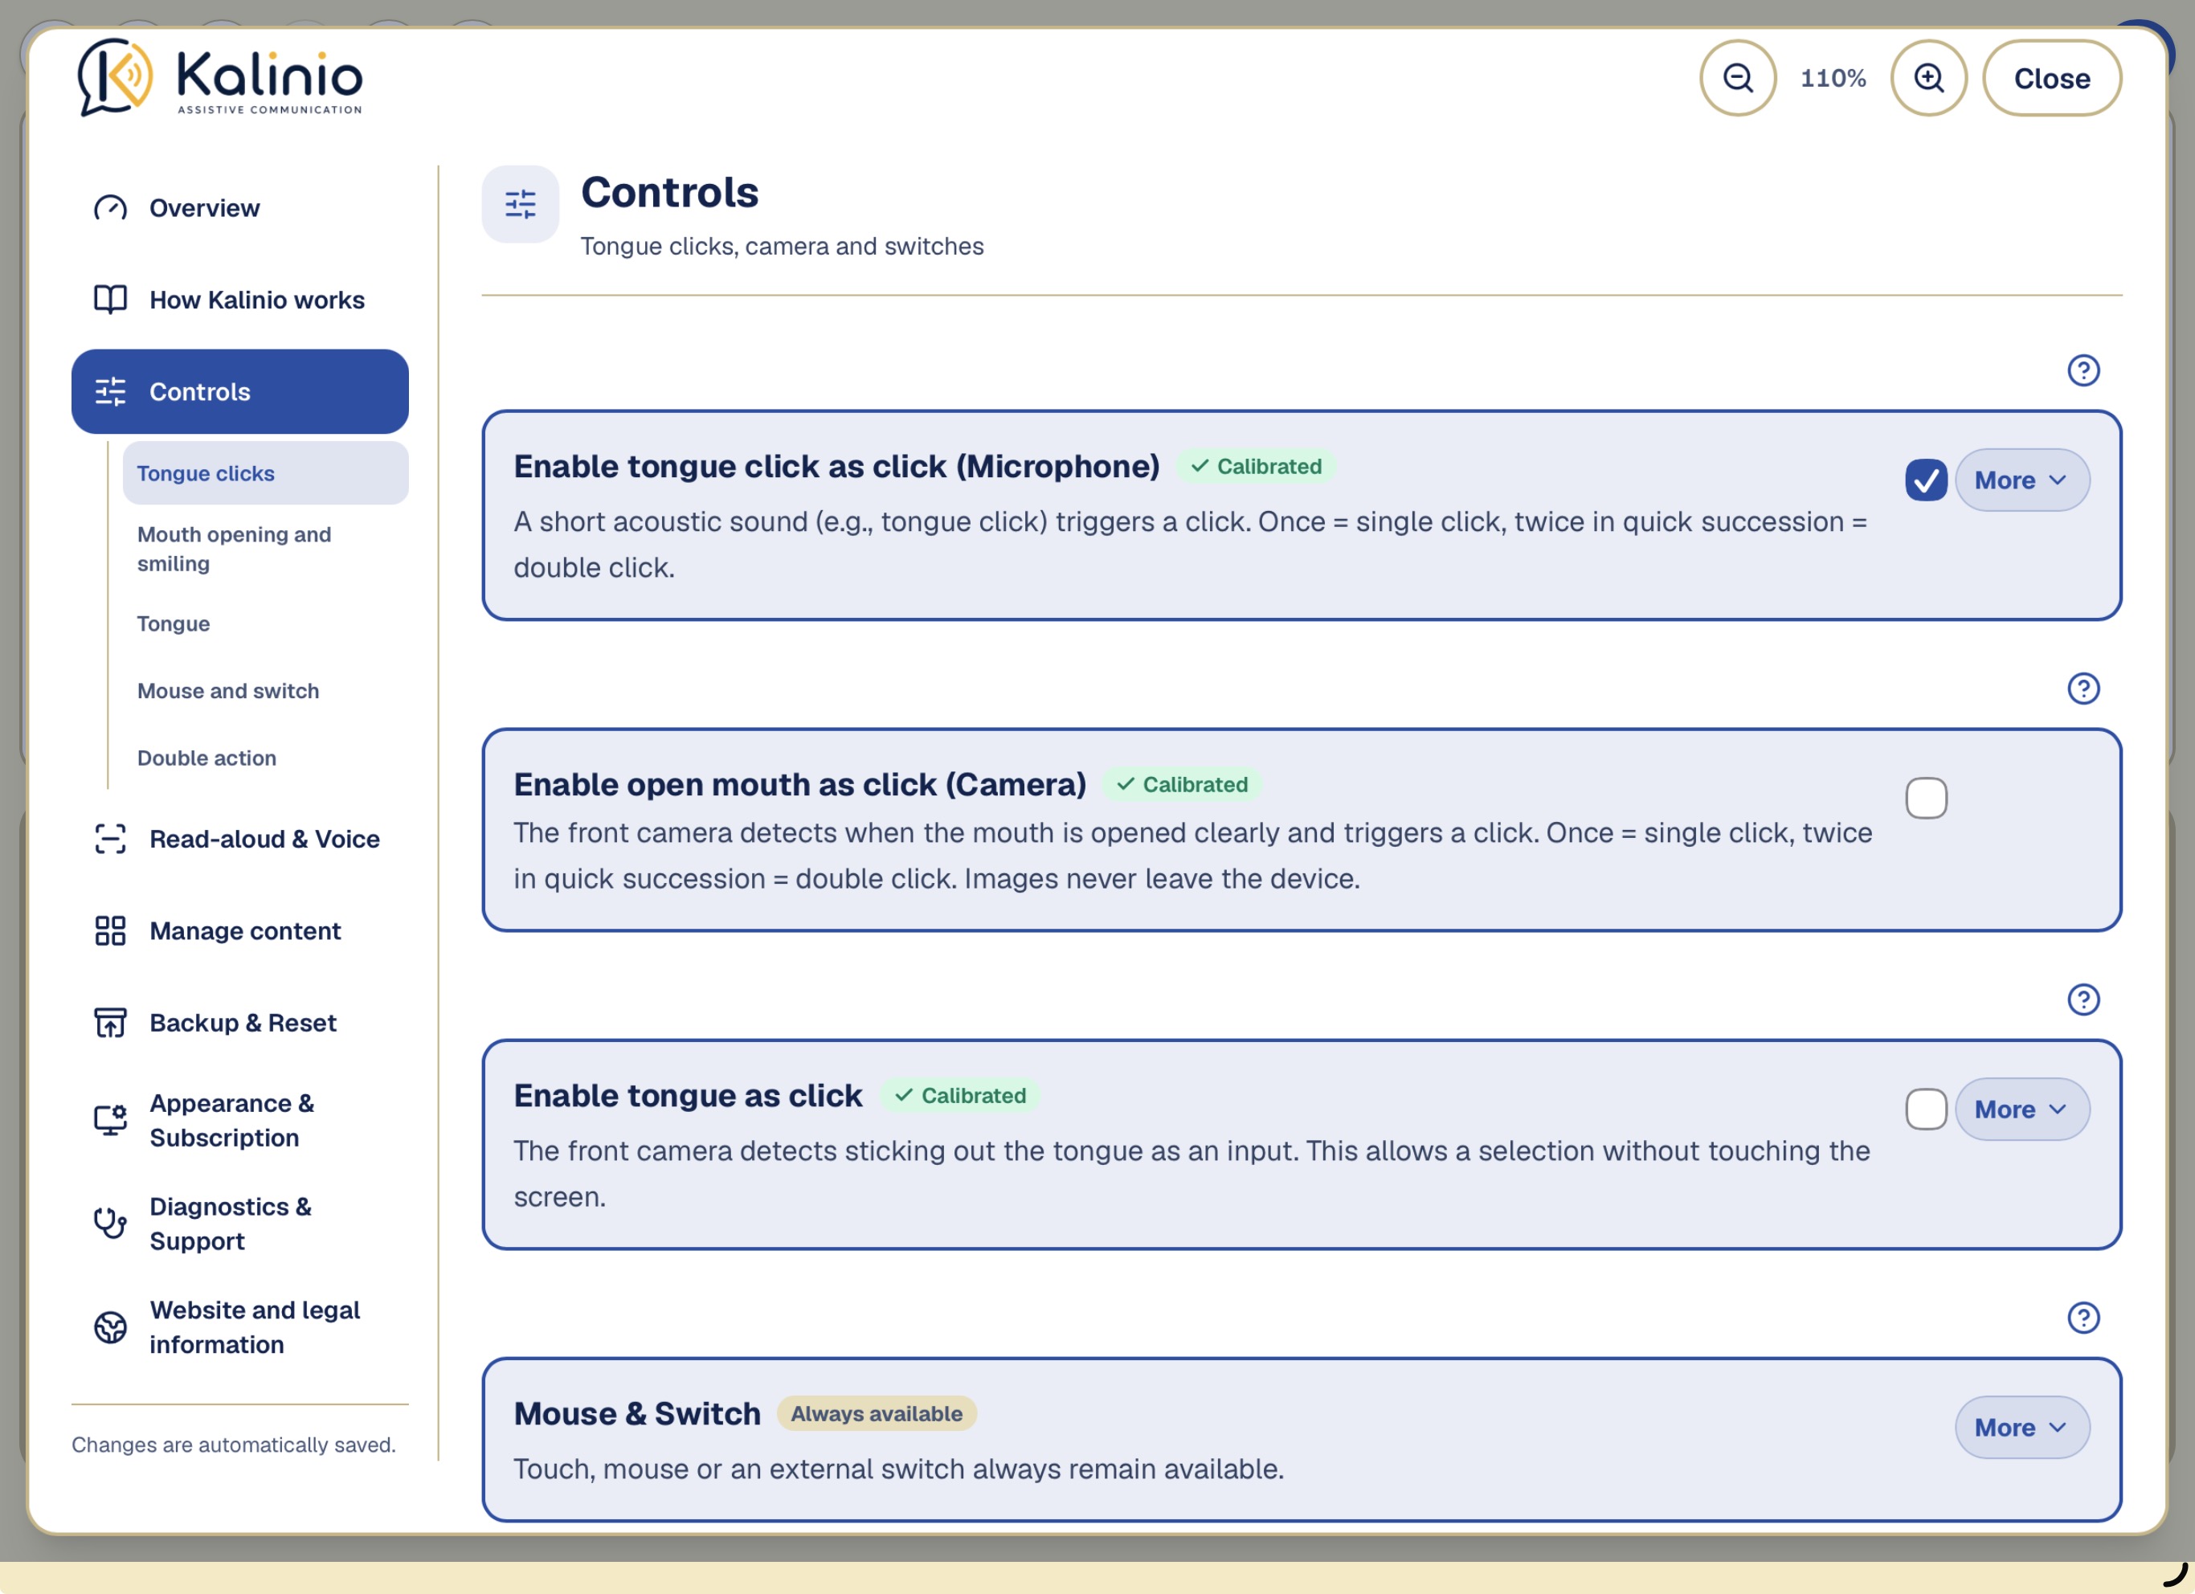Open help for the Enable tongue as click card
This screenshot has width=2195, height=1594.
[2083, 999]
